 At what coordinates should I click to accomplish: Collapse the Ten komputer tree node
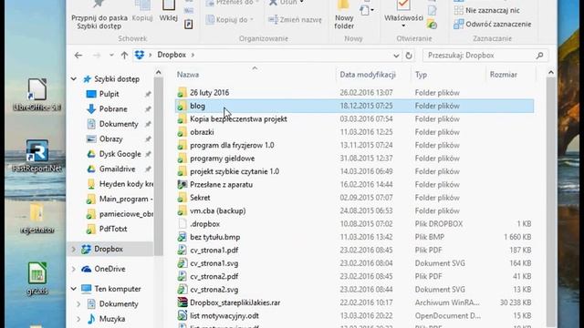click(74, 289)
